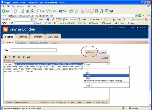
Task: Open the Moderate comments link
Action: tap(39, 42)
